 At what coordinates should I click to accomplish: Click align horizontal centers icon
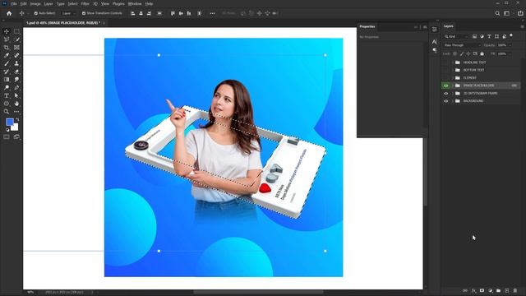[141, 13]
